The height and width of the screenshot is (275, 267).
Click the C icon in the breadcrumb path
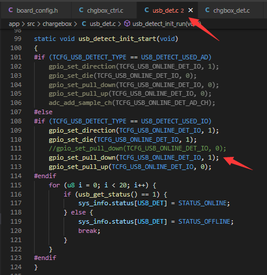pyautogui.click(x=84, y=24)
